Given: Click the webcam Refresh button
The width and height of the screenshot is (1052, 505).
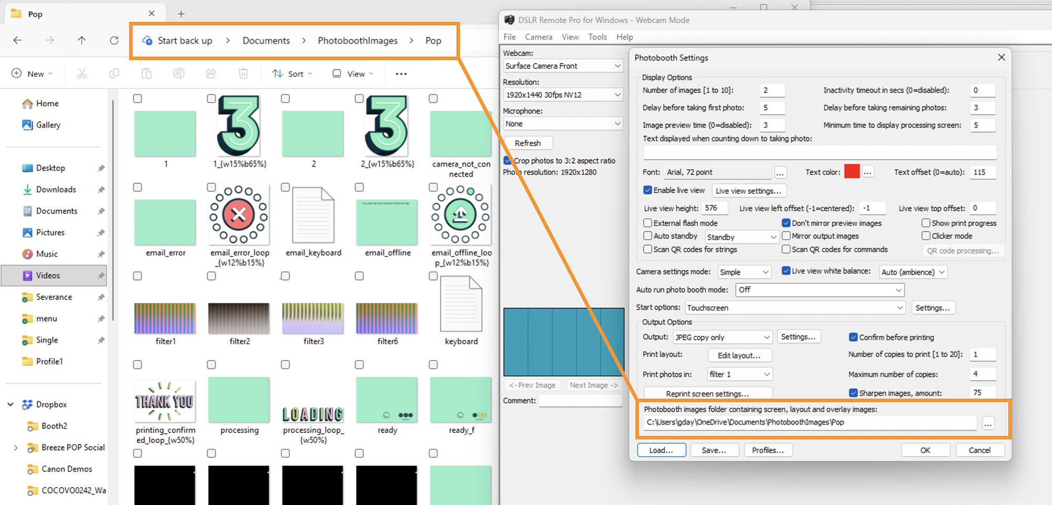Looking at the screenshot, I should click(528, 143).
